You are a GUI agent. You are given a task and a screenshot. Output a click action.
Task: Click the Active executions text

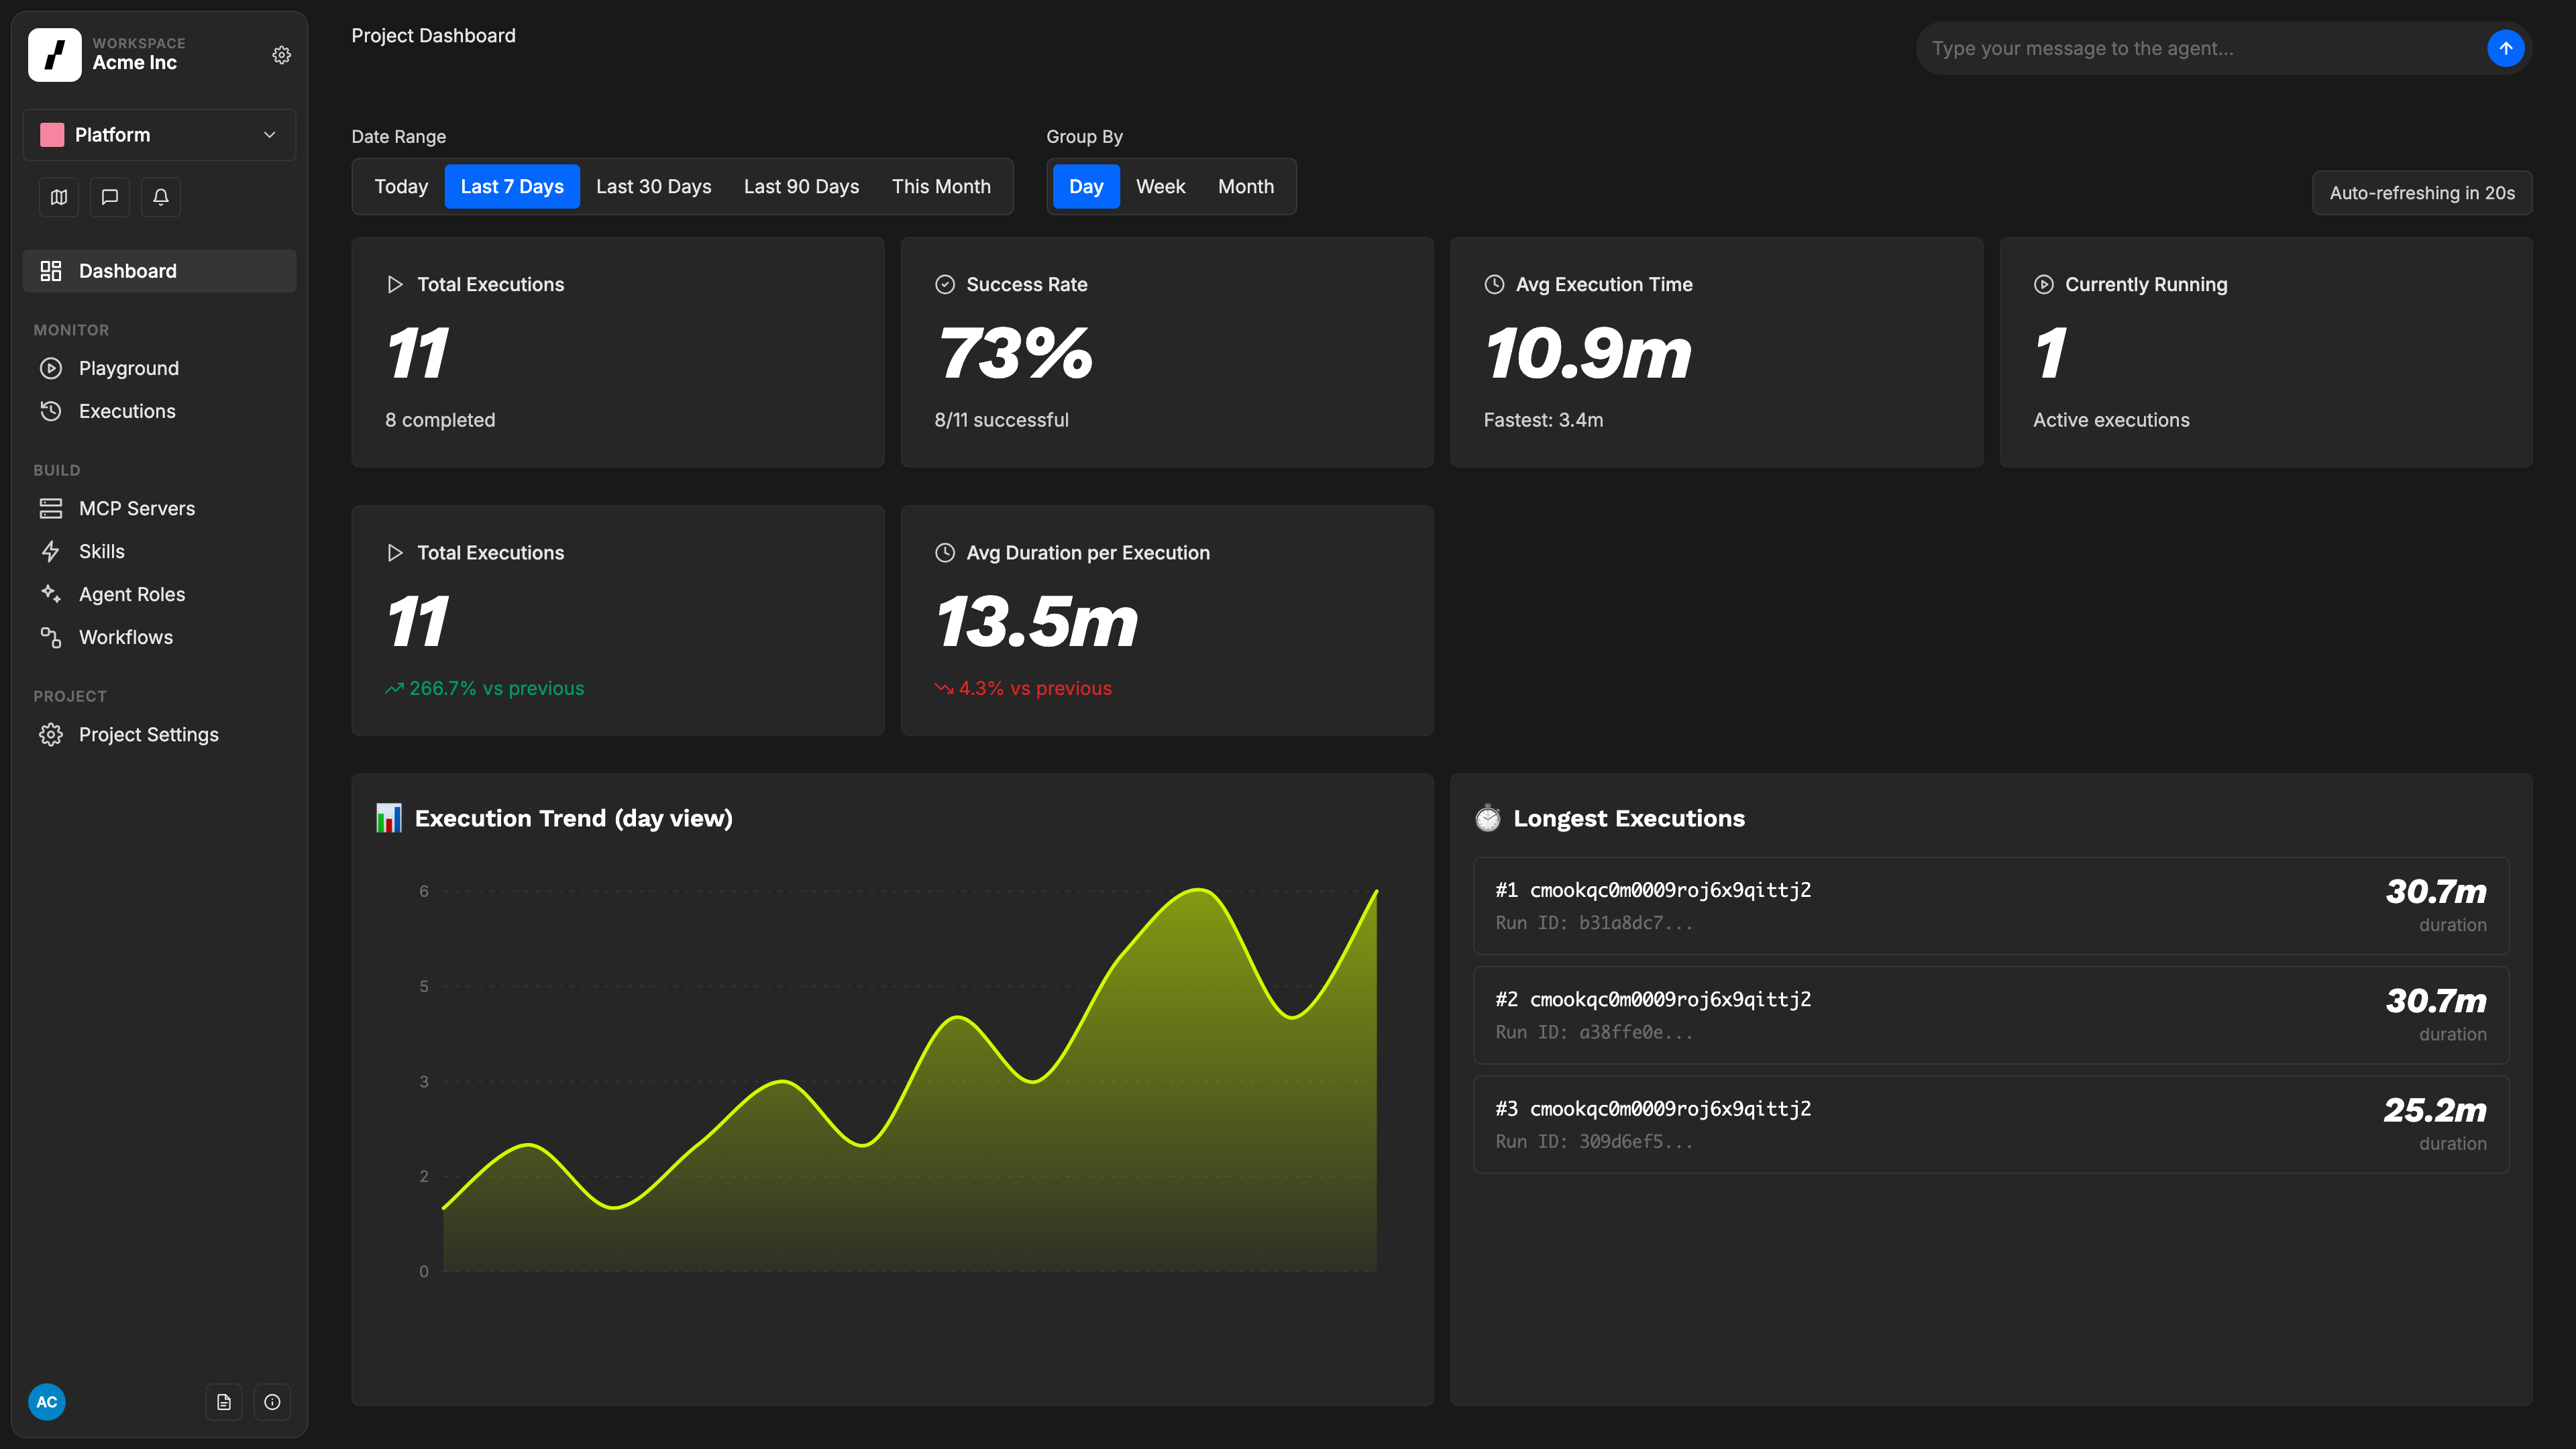(2111, 420)
